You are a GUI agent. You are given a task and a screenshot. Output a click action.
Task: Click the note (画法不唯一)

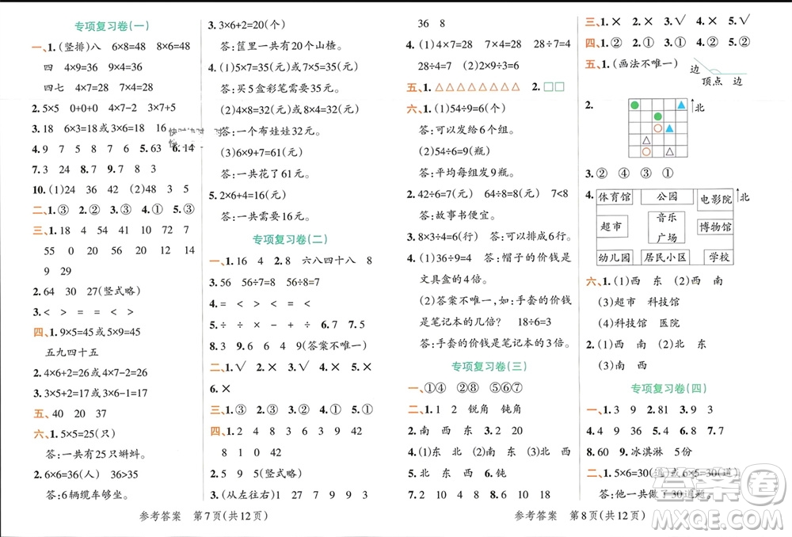click(x=645, y=63)
